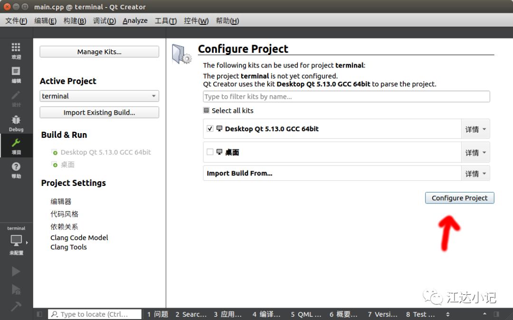This screenshot has width=513, height=320.
Task: Start debugging with the Run-debug icon
Action: coord(16,289)
